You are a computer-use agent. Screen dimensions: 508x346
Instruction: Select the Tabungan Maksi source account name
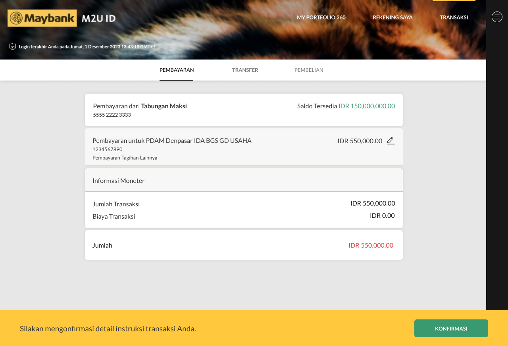tap(164, 106)
